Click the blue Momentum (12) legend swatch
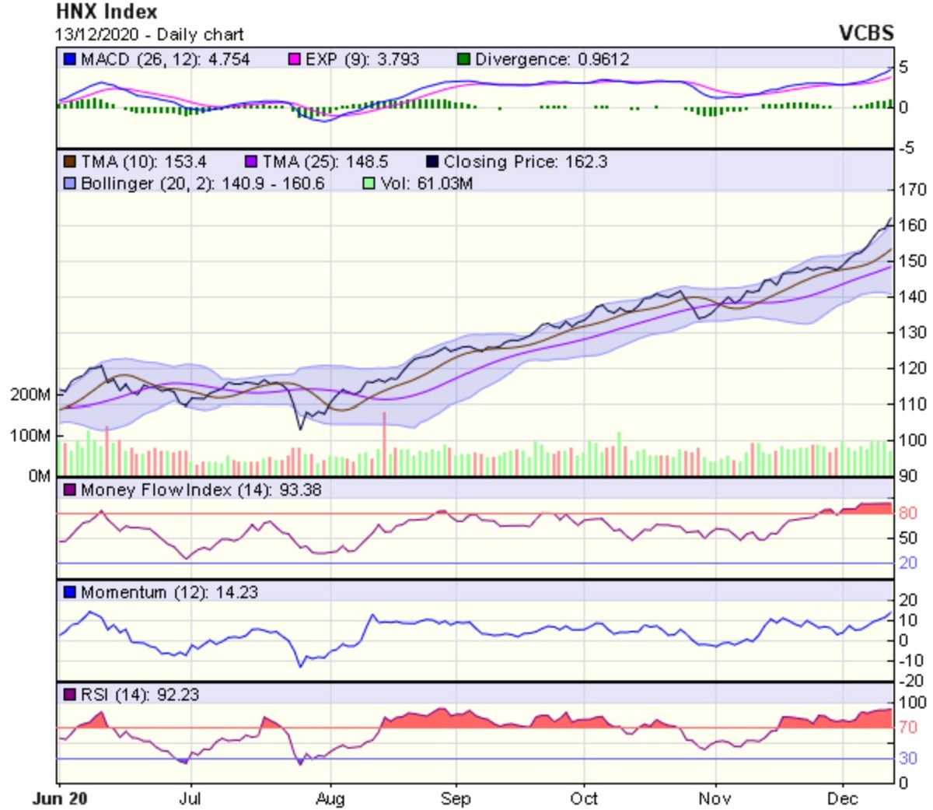The height and width of the screenshot is (810, 933). pos(70,593)
